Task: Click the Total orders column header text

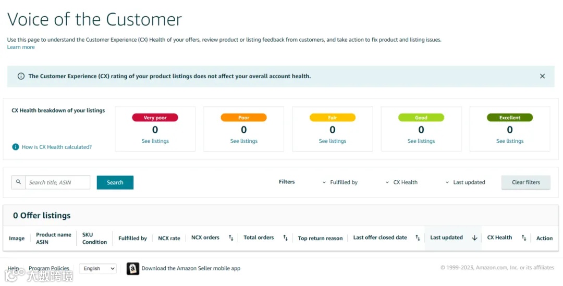Action: [x=259, y=238]
